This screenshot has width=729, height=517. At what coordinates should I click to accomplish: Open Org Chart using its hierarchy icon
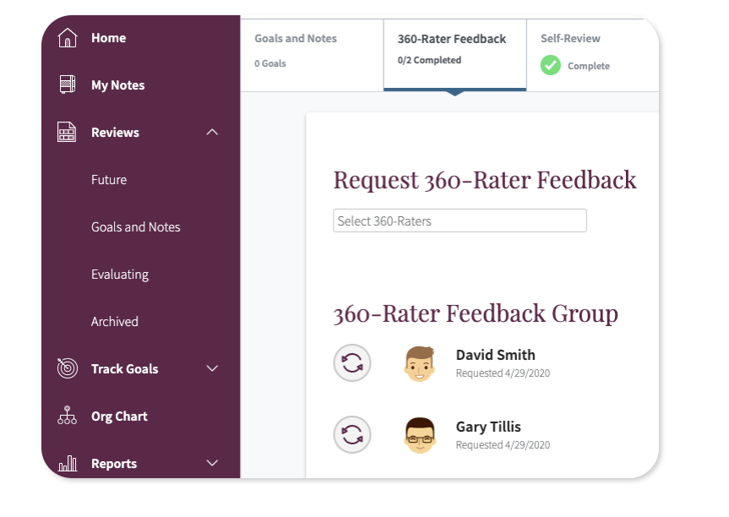68,416
